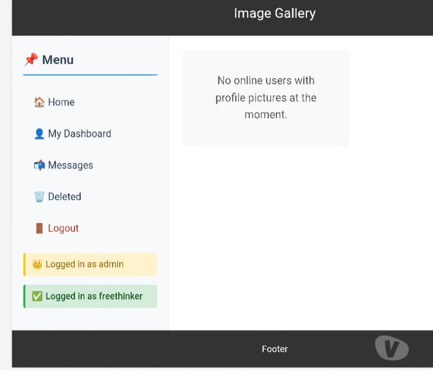The width and height of the screenshot is (433, 381).
Task: Click the mailbox icon beside Messages
Action: pyautogui.click(x=39, y=165)
